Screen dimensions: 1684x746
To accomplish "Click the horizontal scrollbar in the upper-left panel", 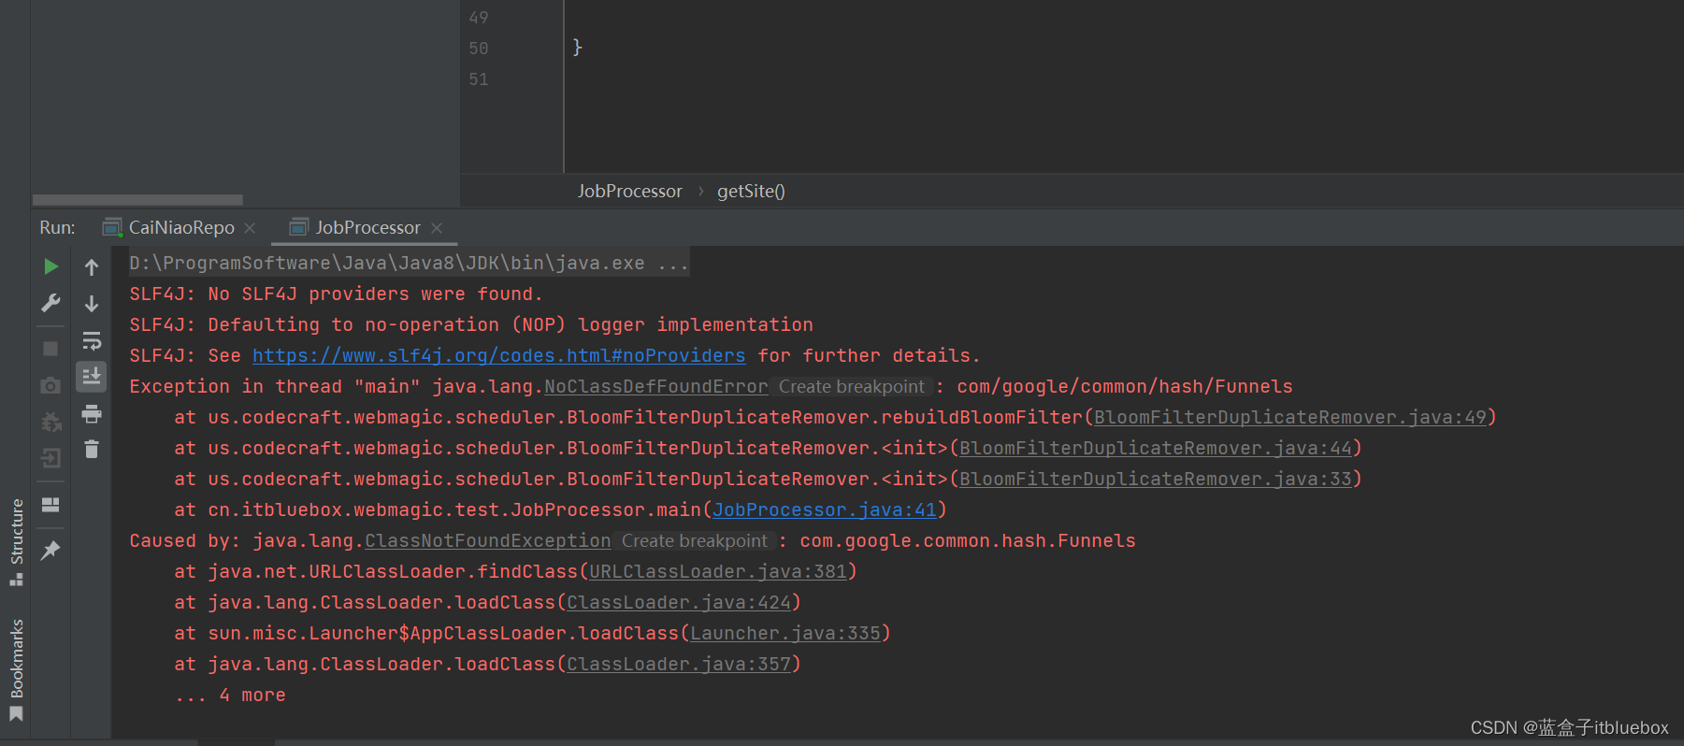I will click(x=137, y=200).
